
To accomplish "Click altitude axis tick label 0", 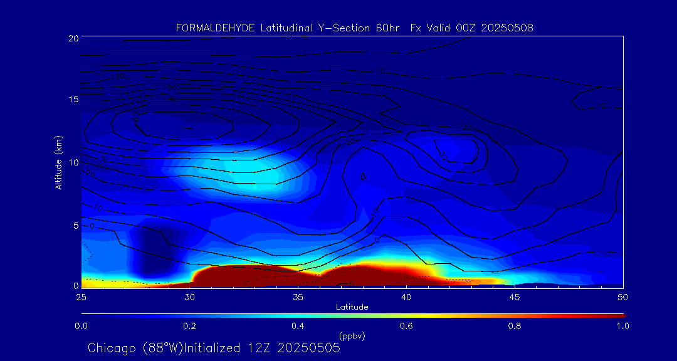I will click(75, 285).
